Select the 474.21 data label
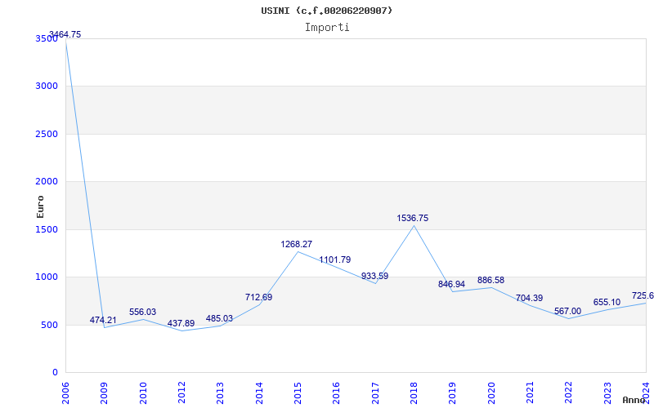Image resolution: width=654 pixels, height=408 pixels. pyautogui.click(x=103, y=320)
